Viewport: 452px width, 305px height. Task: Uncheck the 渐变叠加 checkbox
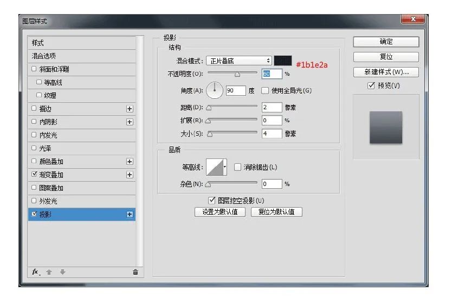34,174
